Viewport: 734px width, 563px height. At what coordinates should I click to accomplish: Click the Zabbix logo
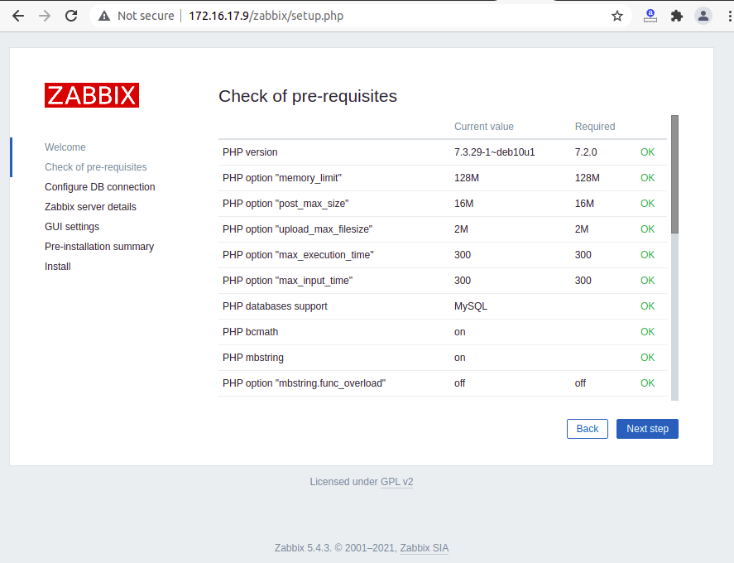(92, 95)
